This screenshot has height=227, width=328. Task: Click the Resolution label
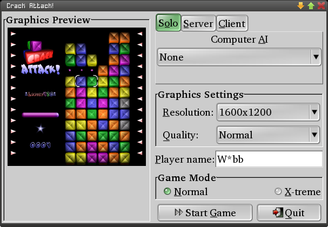(x=188, y=112)
